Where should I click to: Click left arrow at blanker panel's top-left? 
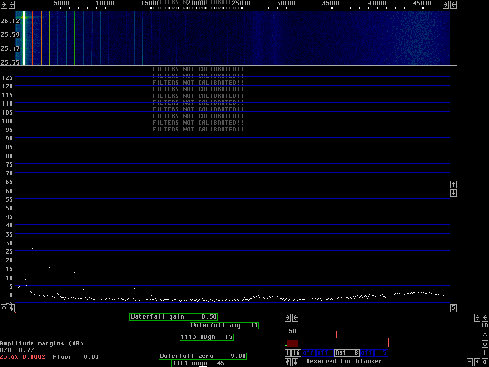(x=295, y=318)
